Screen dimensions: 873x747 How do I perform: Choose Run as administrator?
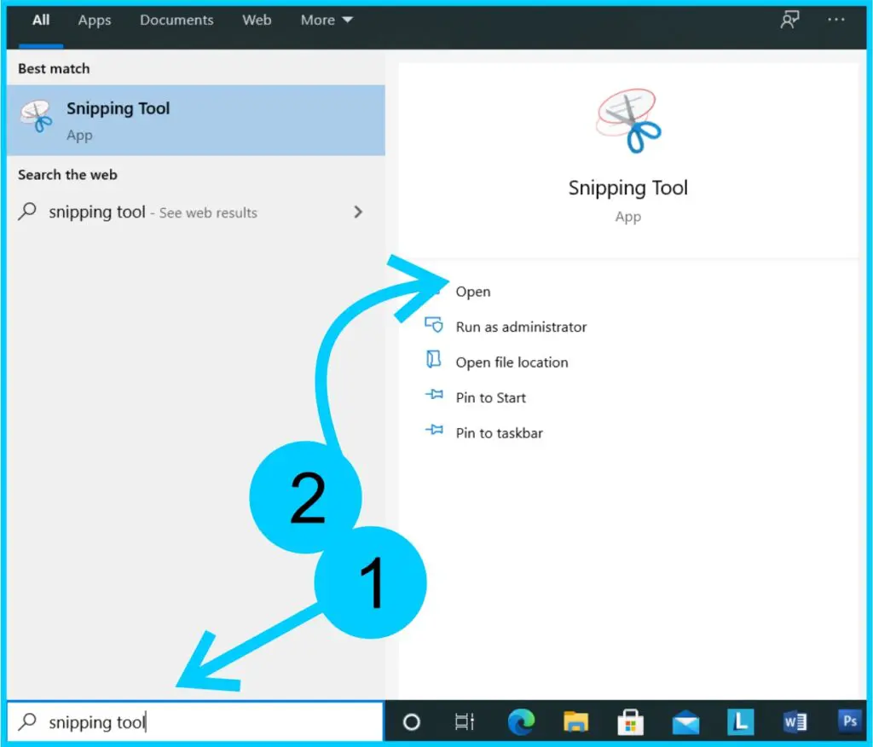(x=521, y=327)
